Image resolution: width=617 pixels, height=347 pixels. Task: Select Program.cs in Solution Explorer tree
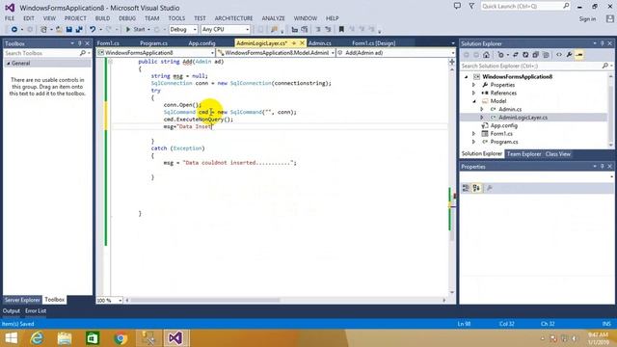[x=504, y=142]
